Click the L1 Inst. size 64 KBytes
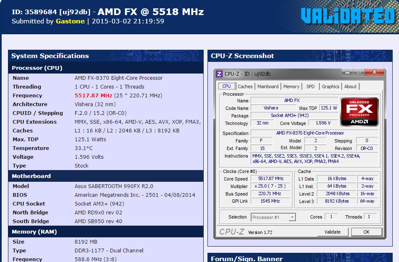This screenshot has width=399, height=262. (x=337, y=186)
